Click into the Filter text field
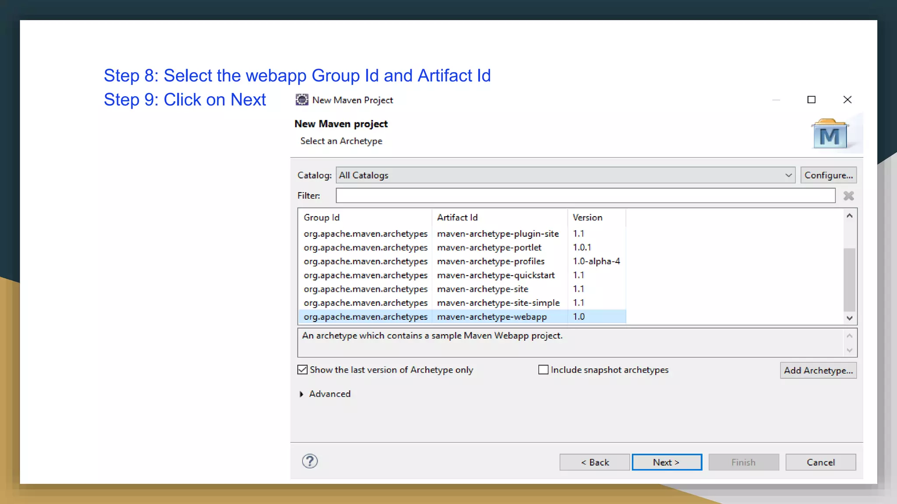This screenshot has height=504, width=897. 585,196
